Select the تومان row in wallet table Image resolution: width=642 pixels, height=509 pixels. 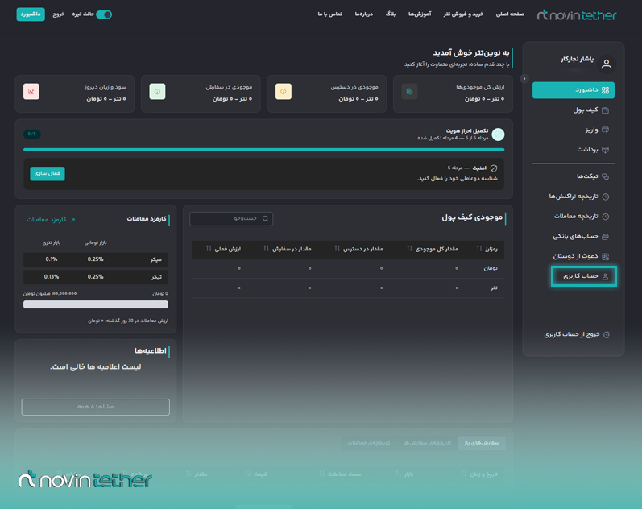pos(348,269)
